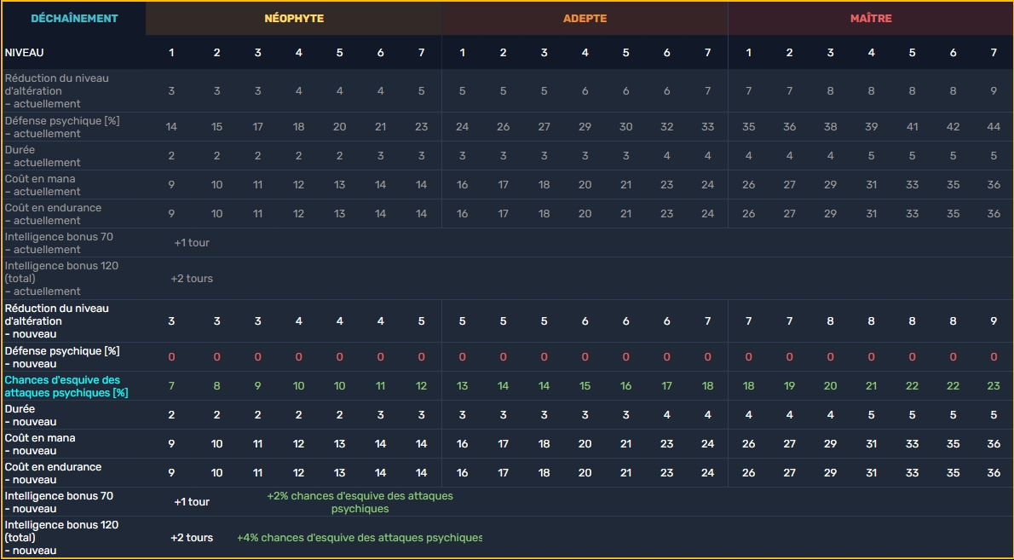The height and width of the screenshot is (560, 1014).
Task: Select 'Intelligence bonus 70 – nouveau' row label
Action: (x=59, y=502)
